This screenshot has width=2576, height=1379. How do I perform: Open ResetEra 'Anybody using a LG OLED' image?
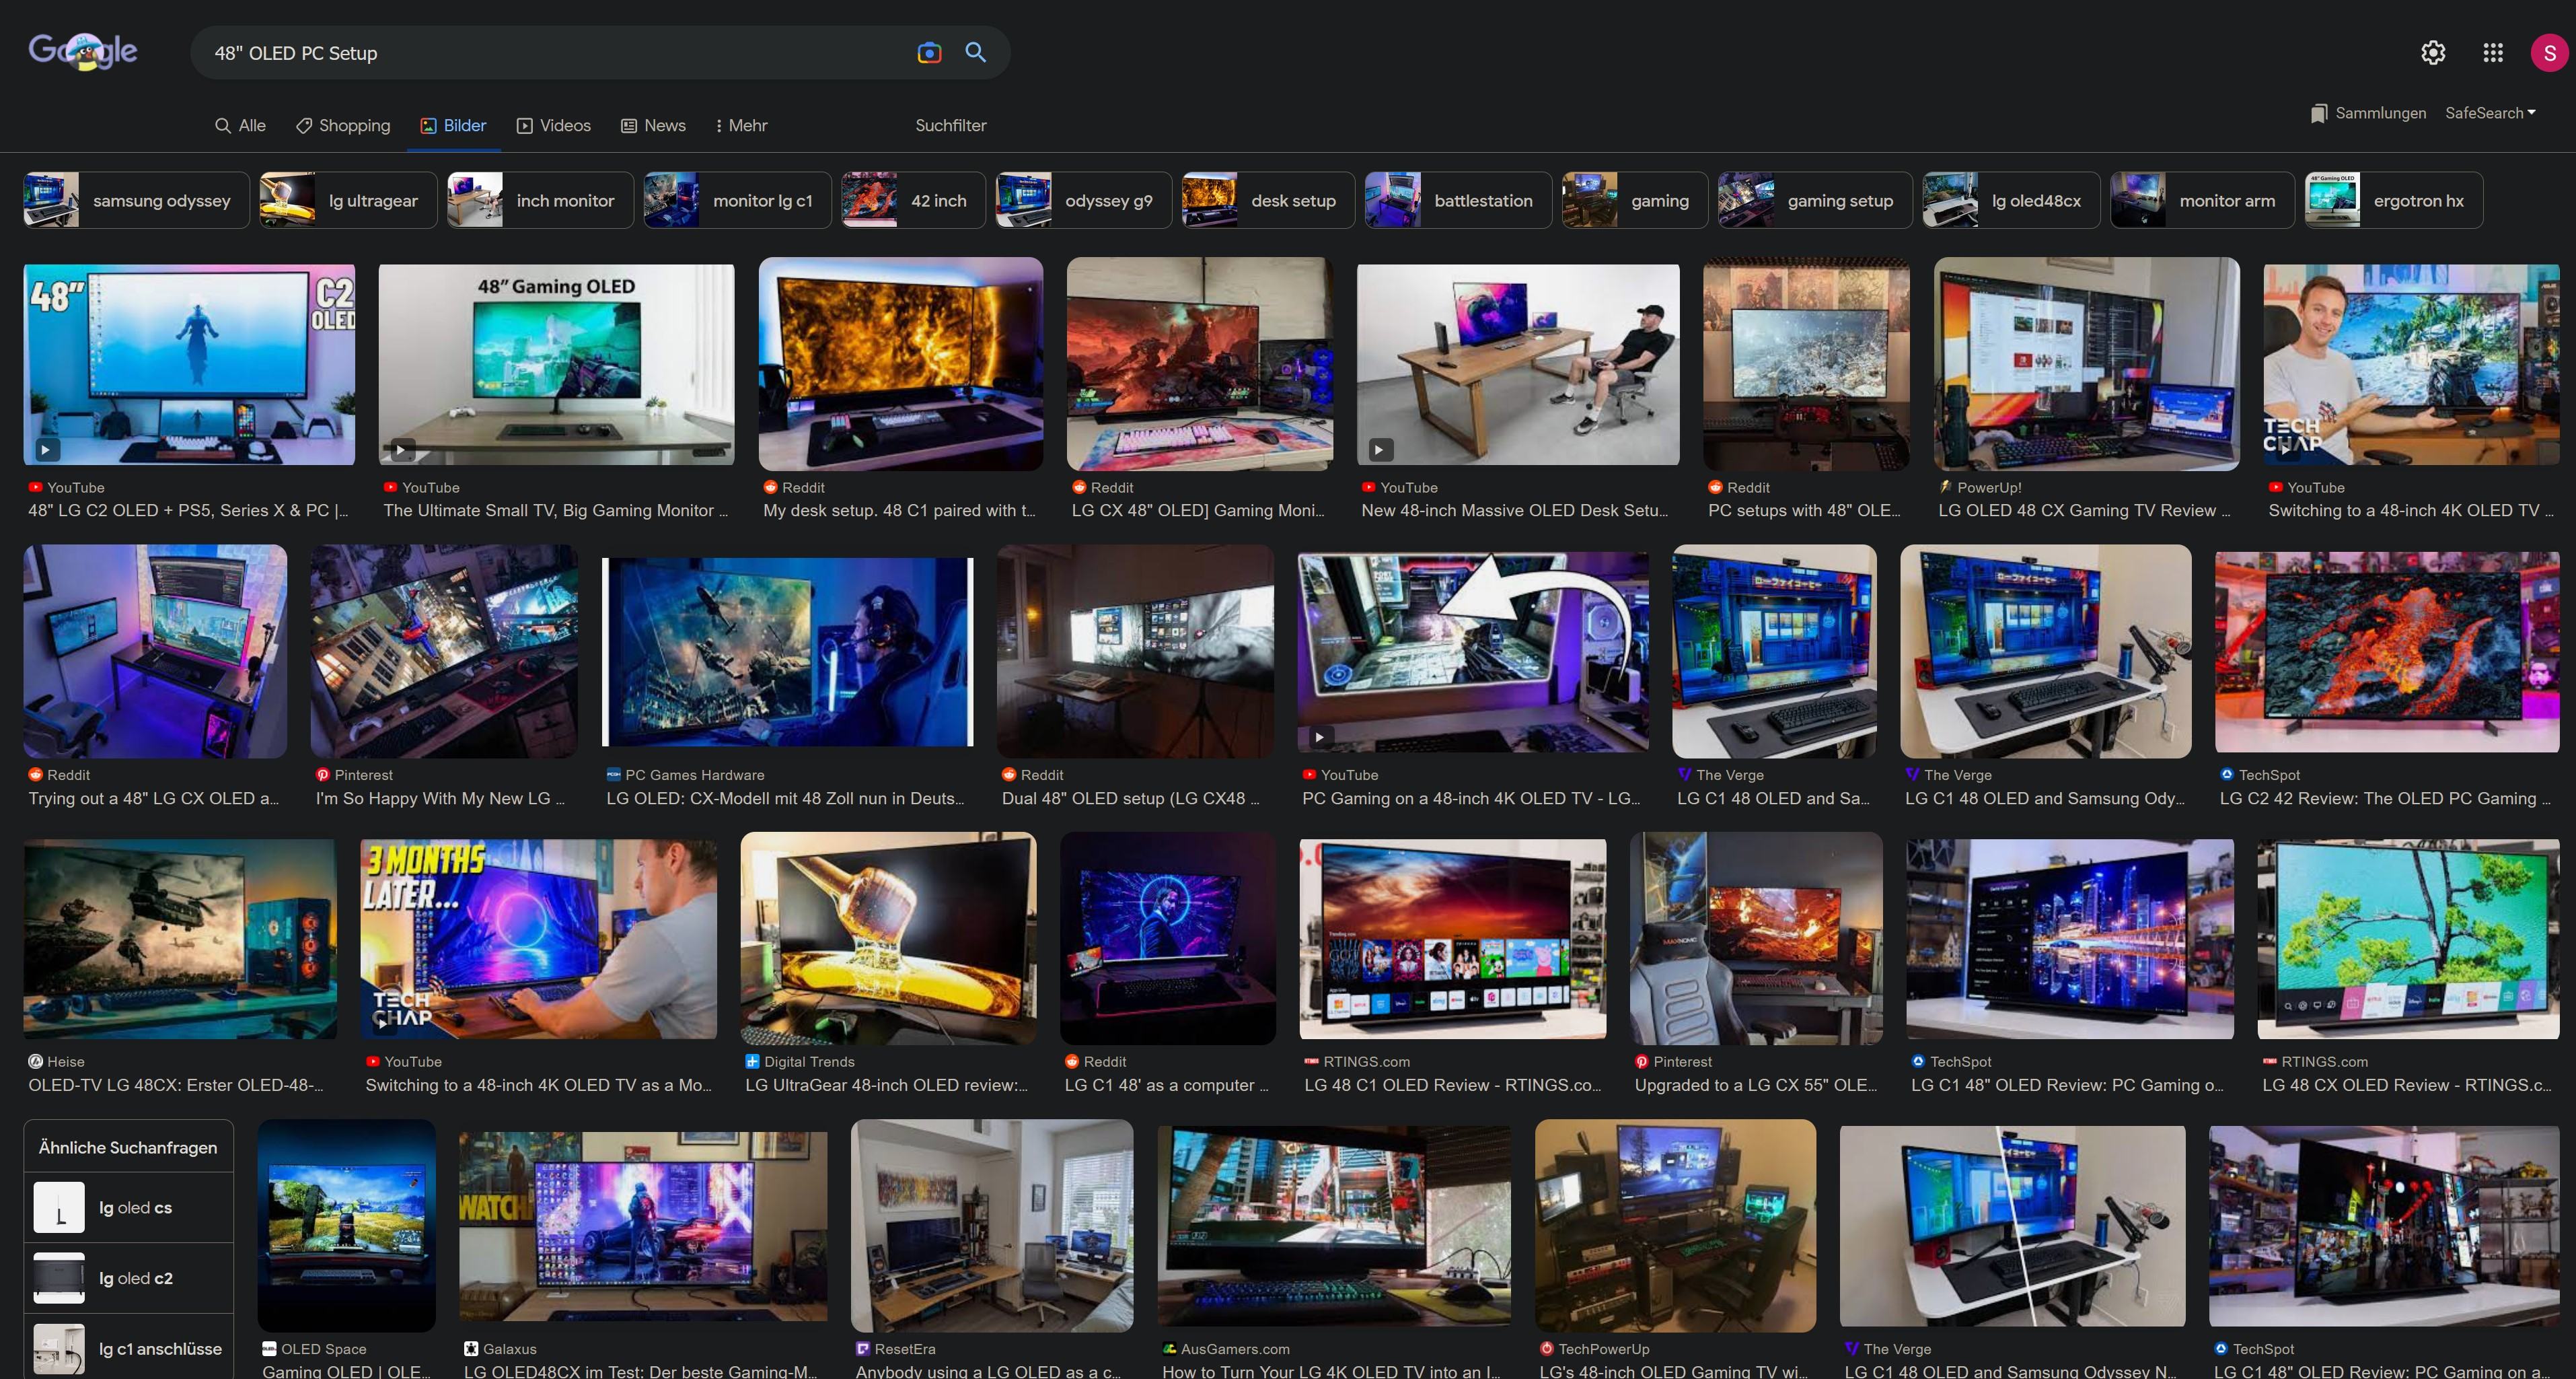(992, 1226)
